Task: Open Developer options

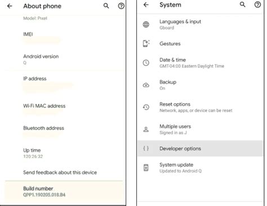Action: click(x=200, y=148)
